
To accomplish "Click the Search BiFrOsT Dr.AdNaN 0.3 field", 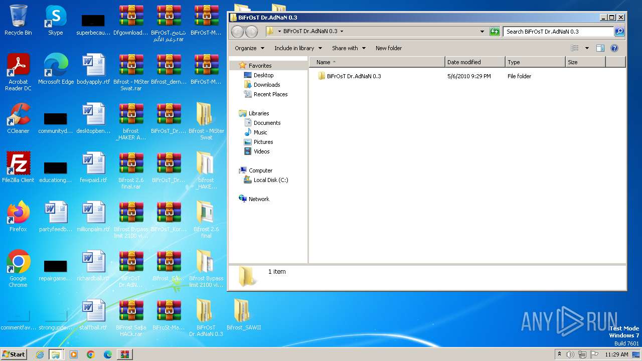I will click(558, 32).
